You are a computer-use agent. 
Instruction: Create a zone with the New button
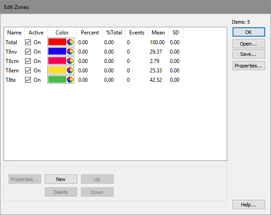pos(61,179)
